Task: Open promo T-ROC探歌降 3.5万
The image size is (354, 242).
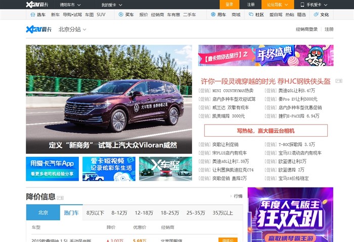Action: tap(296, 145)
